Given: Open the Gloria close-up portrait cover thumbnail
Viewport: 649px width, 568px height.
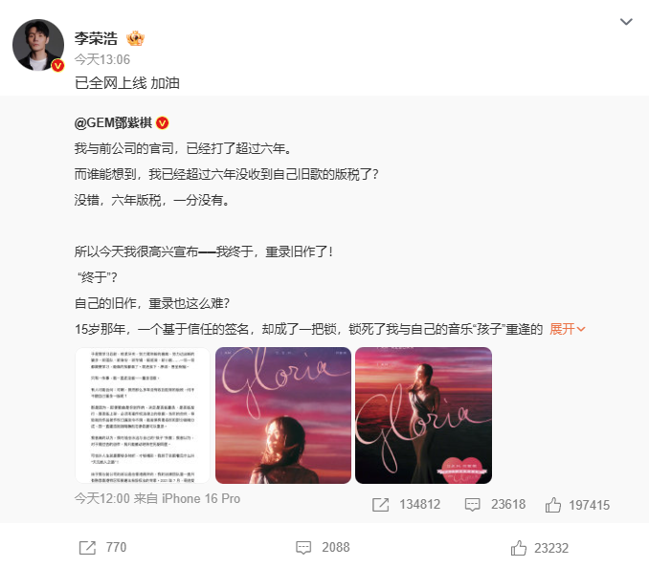Looking at the screenshot, I should coord(283,415).
